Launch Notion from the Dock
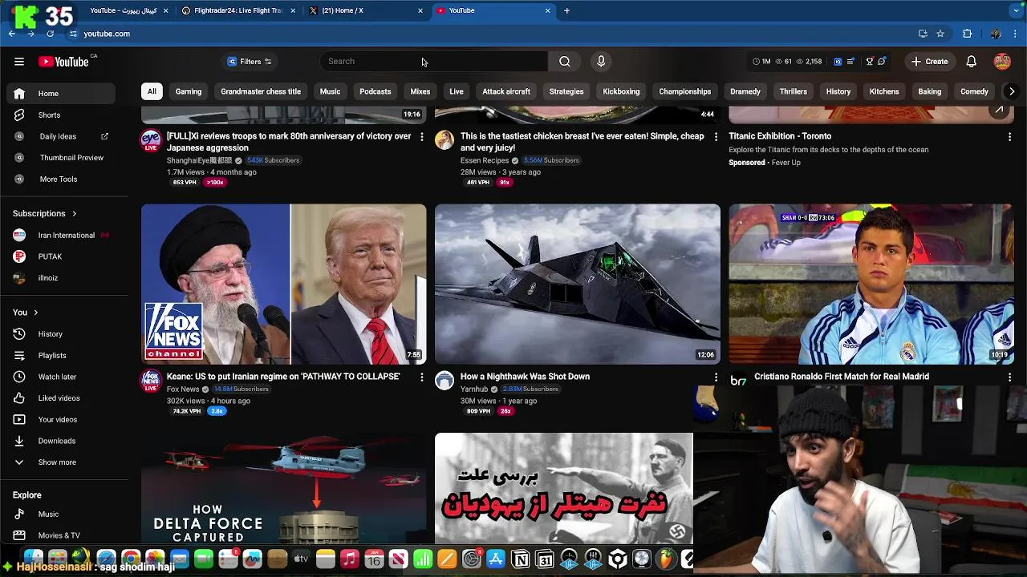Image resolution: width=1027 pixels, height=577 pixels. tap(520, 559)
